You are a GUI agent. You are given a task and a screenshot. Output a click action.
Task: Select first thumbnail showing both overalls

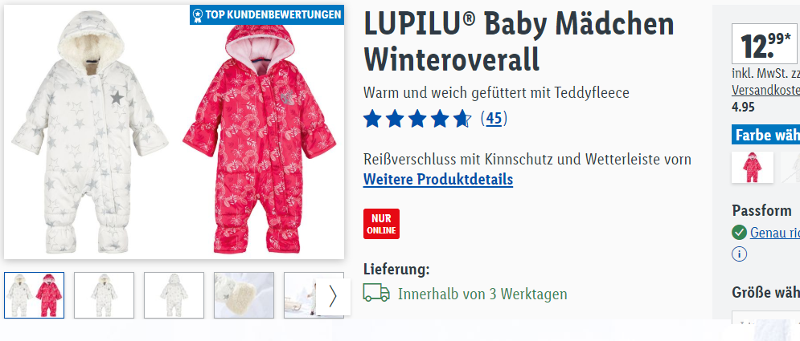(35, 295)
